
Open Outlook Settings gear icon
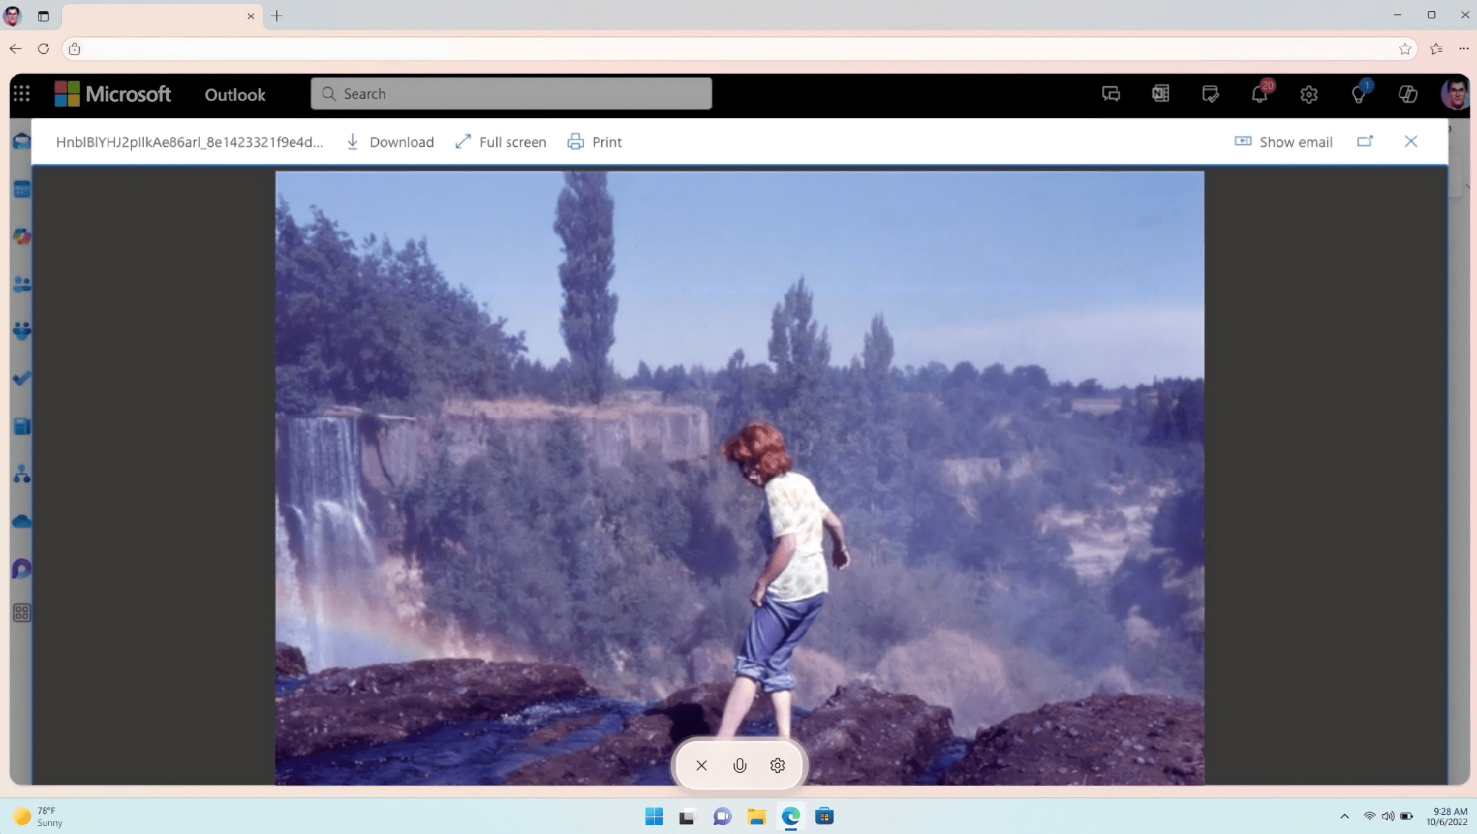coord(1309,93)
